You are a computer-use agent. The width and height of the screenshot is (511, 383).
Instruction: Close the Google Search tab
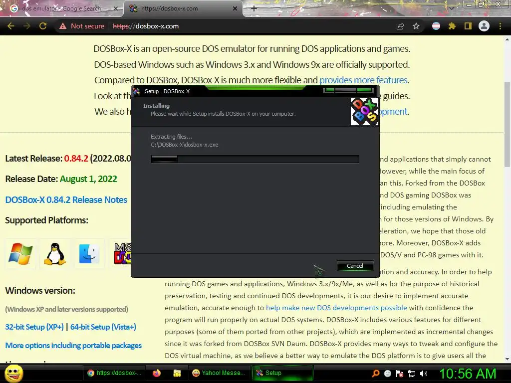coord(116,8)
